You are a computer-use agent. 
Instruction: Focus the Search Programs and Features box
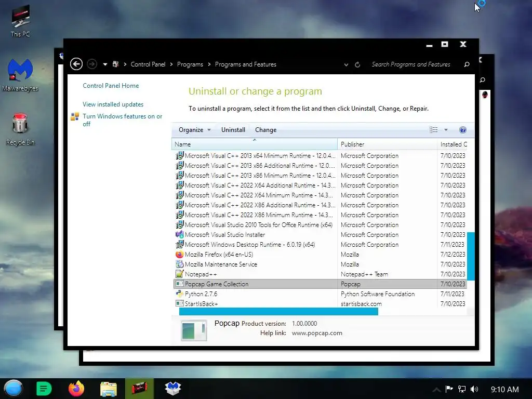point(411,64)
